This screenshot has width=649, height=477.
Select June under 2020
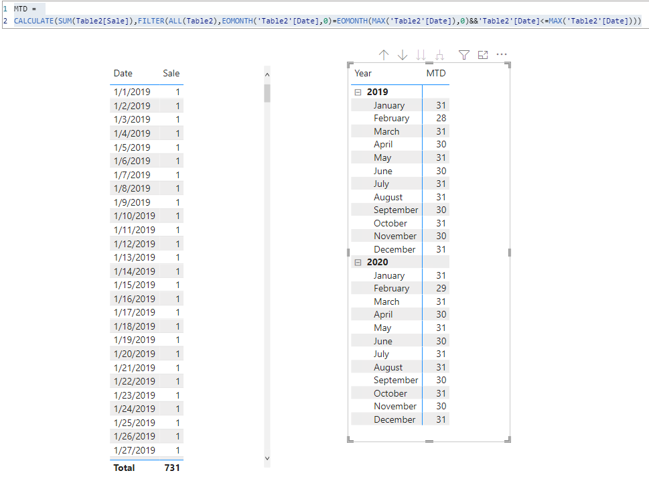(x=383, y=341)
